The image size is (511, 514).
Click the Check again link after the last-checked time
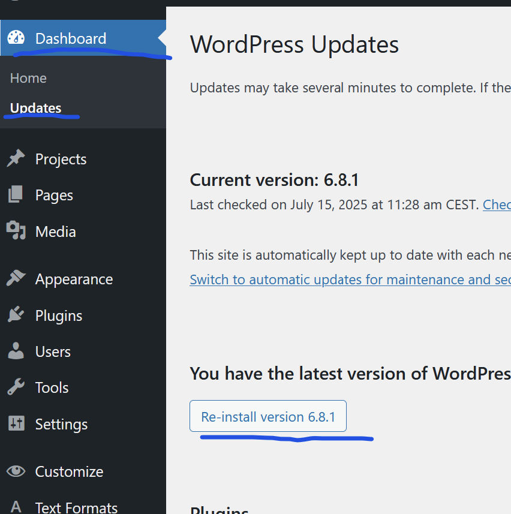coord(497,205)
